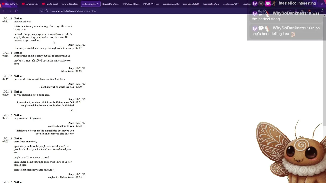Click the browser forward arrow
Viewport: 326px width, 183px height.
pyautogui.click(x=10, y=11)
